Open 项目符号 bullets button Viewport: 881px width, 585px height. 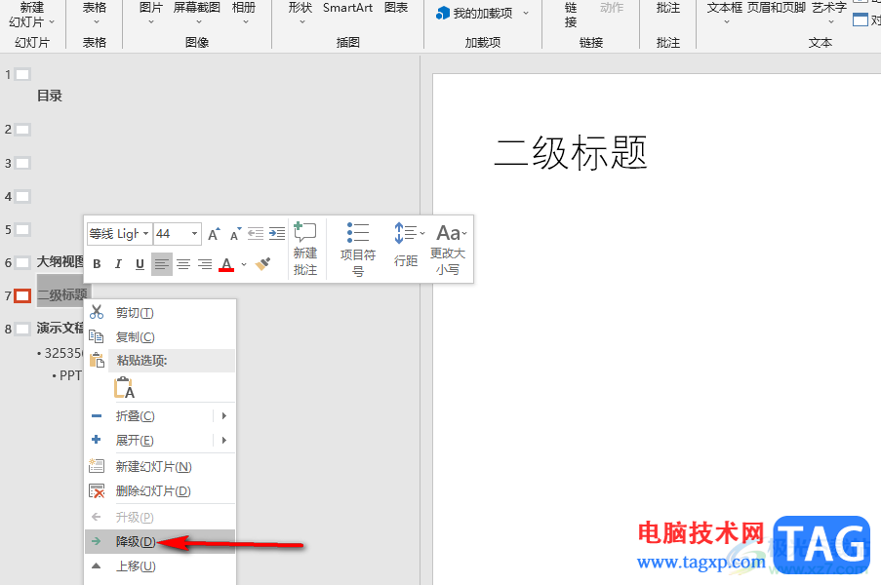click(x=358, y=249)
